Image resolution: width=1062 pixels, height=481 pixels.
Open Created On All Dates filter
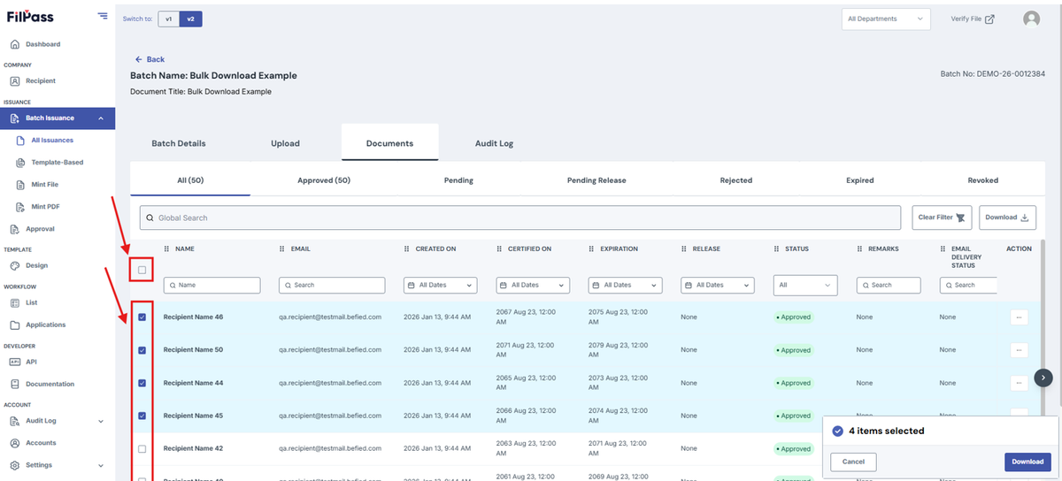(440, 285)
